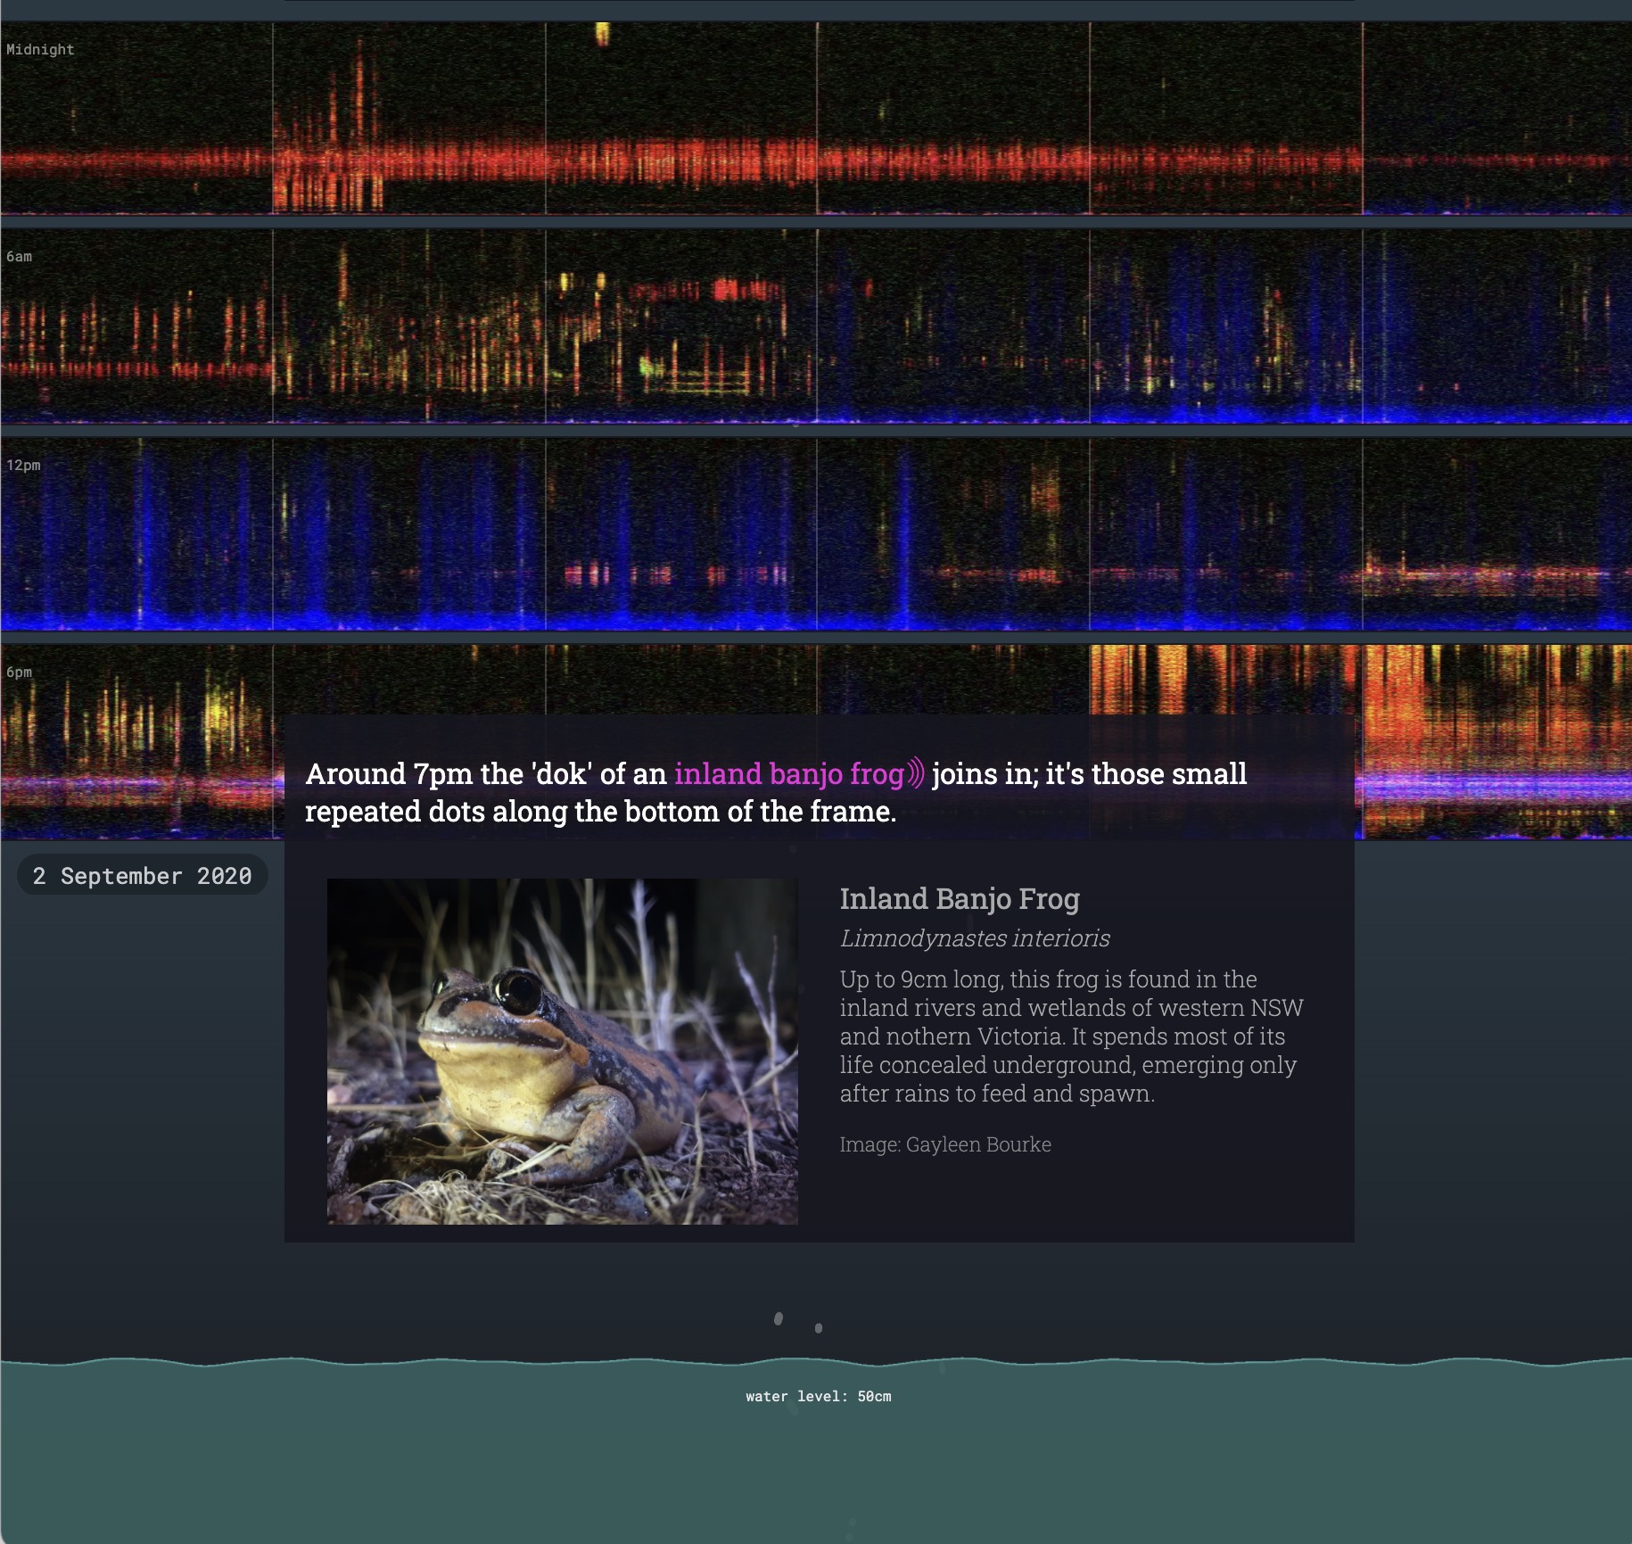This screenshot has height=1544, width=1632.
Task: Select the "6pm" spectrogram row label
Action: pyautogui.click(x=19, y=673)
